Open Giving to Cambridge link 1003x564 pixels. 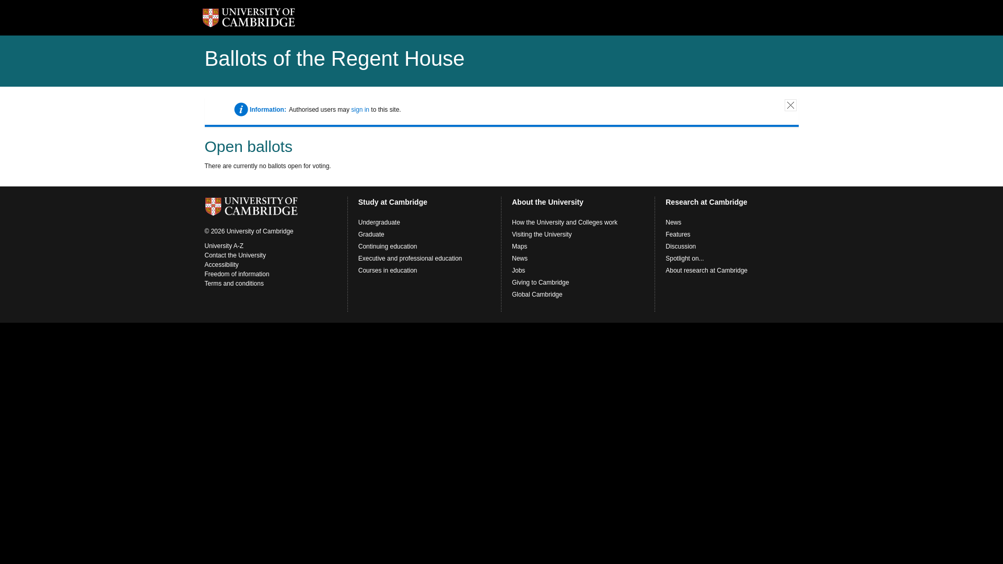click(541, 283)
